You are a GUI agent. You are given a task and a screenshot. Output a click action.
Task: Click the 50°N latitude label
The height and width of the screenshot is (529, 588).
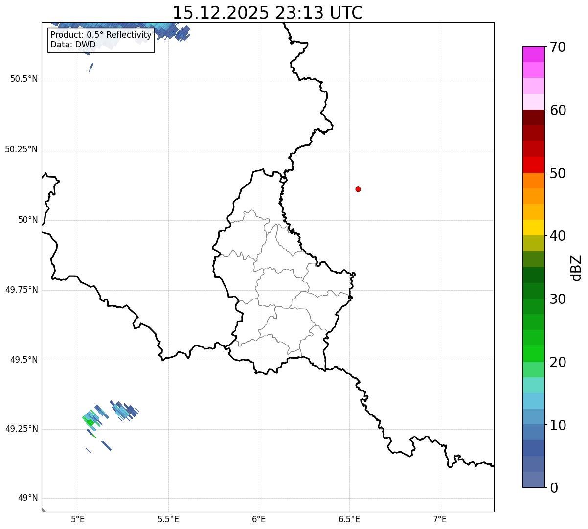(x=28, y=220)
